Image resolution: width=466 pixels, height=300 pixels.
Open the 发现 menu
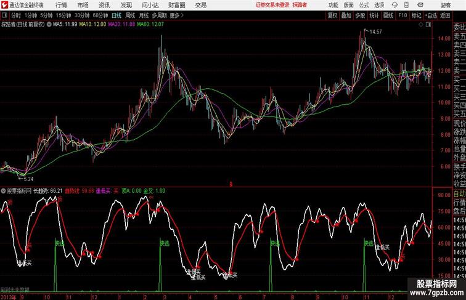(126, 5)
